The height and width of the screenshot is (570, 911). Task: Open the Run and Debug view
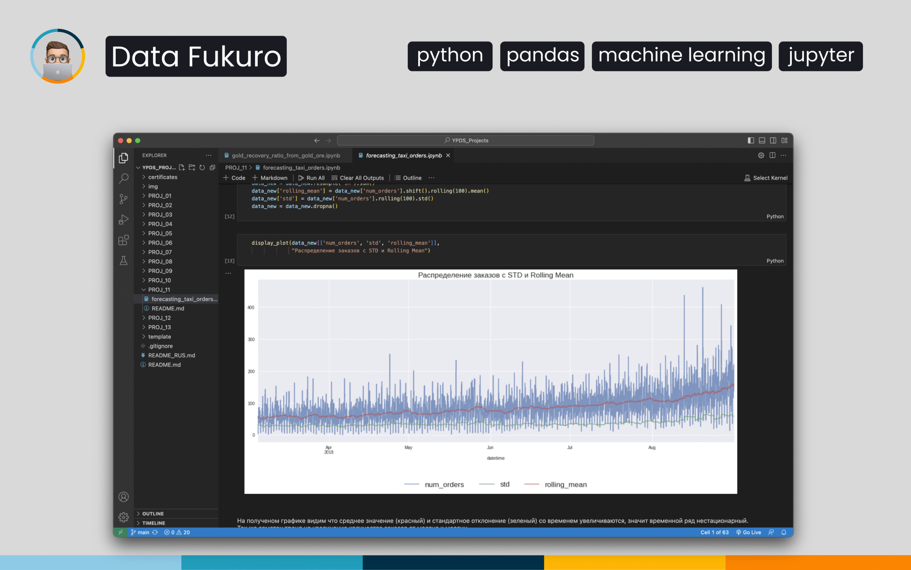pyautogui.click(x=123, y=219)
